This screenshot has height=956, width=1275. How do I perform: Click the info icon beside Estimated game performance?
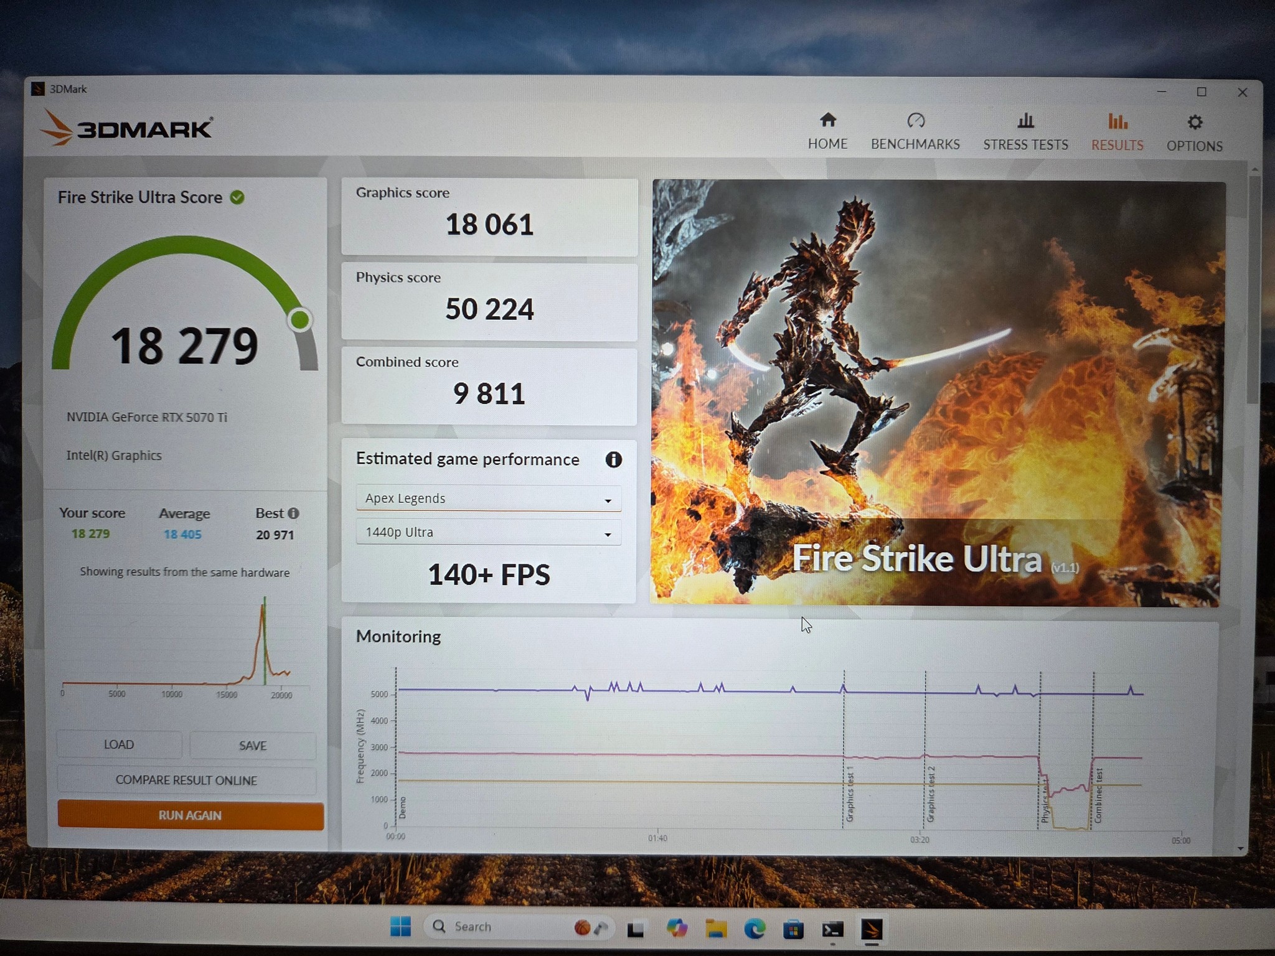point(613,460)
